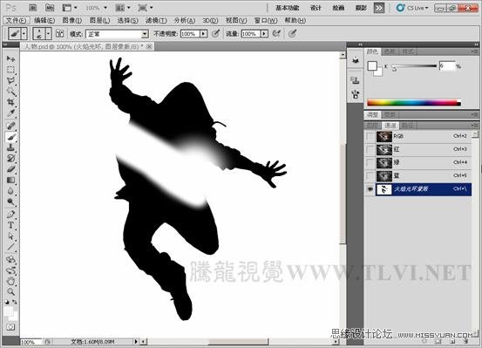
Task: Switch to the 设计 workspace
Action: [316, 8]
